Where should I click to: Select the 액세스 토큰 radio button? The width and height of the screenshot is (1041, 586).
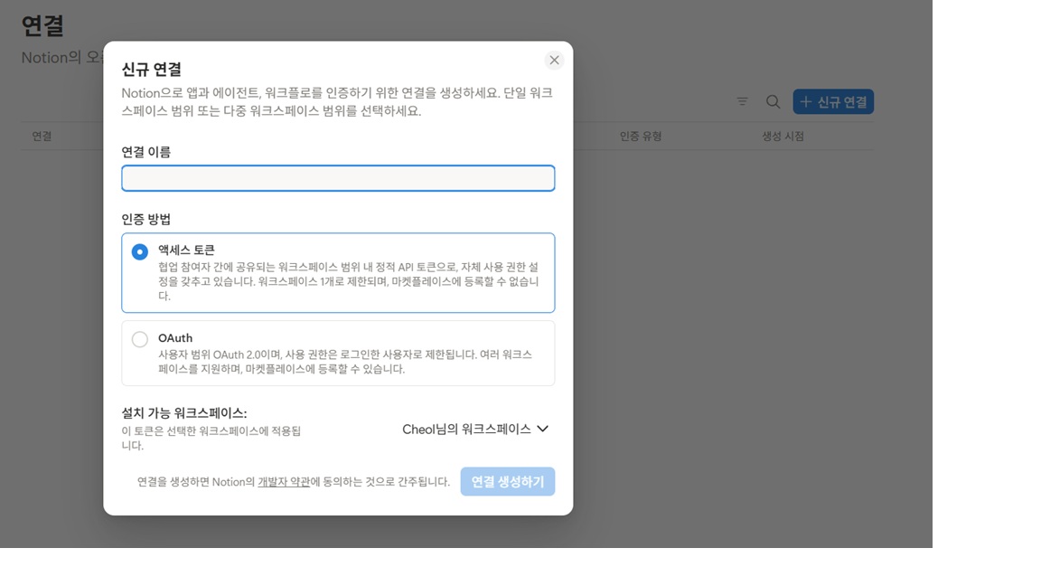139,251
